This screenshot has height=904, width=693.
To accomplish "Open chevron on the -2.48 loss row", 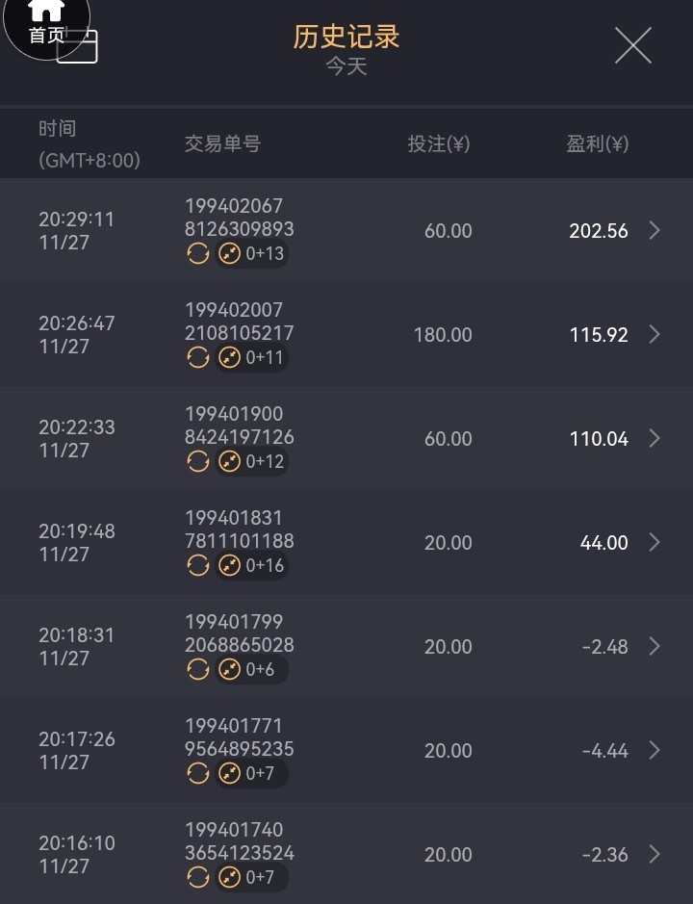I will [x=654, y=646].
